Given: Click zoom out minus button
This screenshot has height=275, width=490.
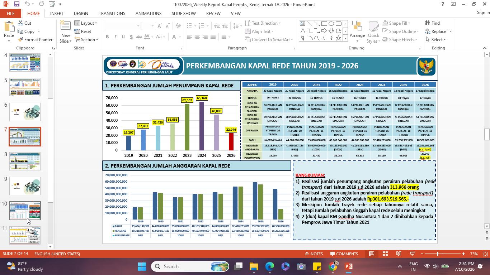Looking at the screenshot, I should (x=422, y=254).
